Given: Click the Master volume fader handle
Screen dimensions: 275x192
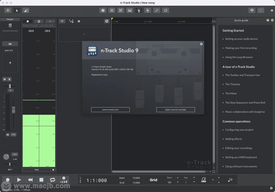Looking at the screenshot, I should pyautogui.click(x=13, y=110).
